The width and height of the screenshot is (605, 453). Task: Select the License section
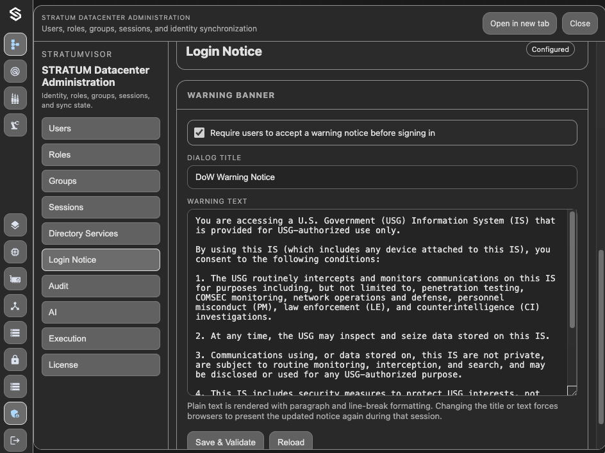pyautogui.click(x=101, y=365)
